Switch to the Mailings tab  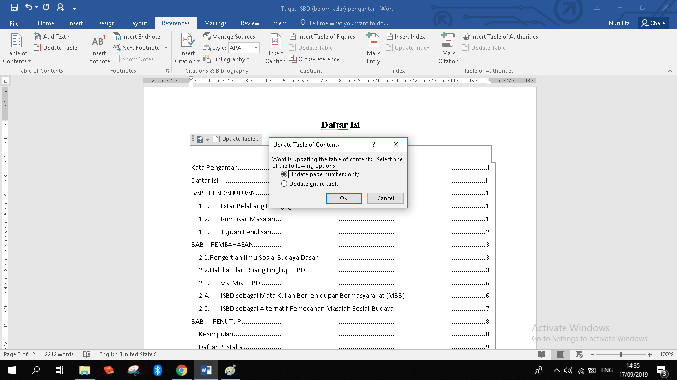click(x=215, y=23)
